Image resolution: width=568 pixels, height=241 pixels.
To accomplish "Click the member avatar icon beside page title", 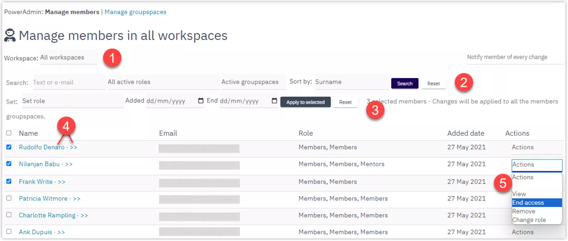I will click(x=10, y=35).
